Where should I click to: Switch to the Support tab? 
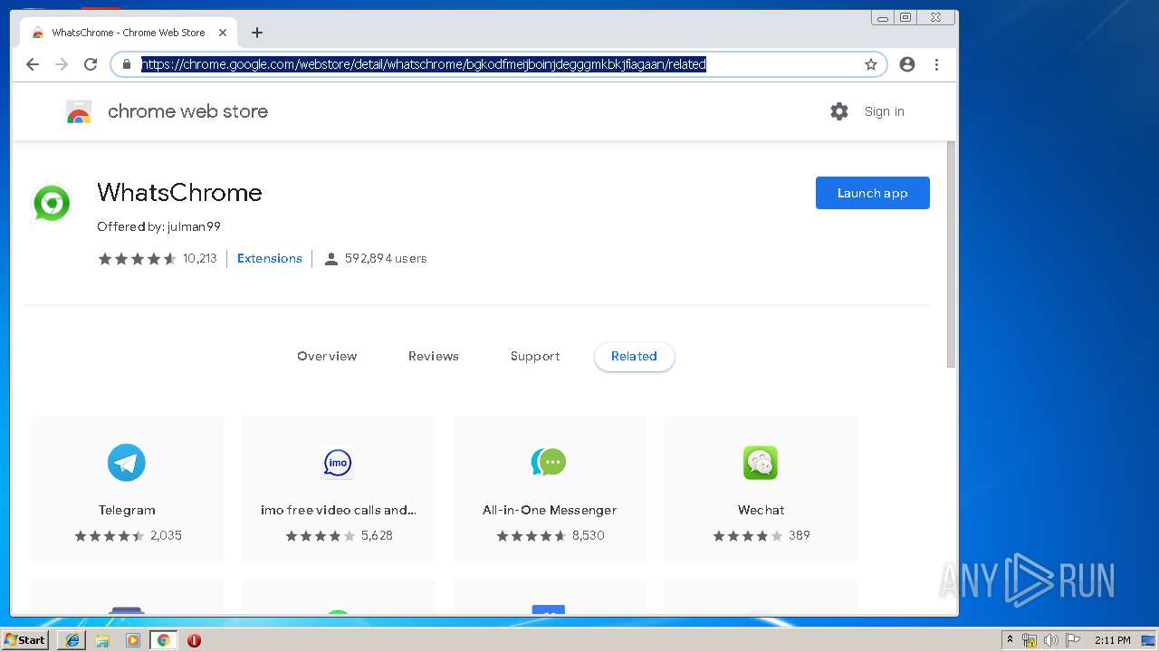pos(535,356)
